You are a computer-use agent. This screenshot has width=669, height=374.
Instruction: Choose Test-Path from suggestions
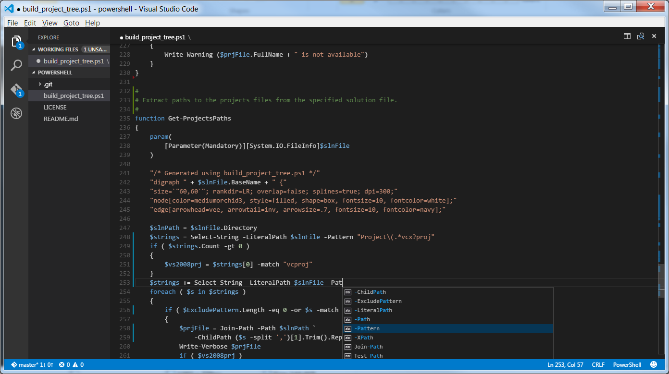pyautogui.click(x=447, y=355)
